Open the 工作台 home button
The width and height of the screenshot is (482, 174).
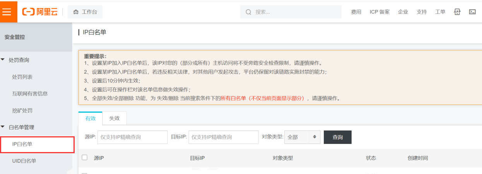pos(85,12)
